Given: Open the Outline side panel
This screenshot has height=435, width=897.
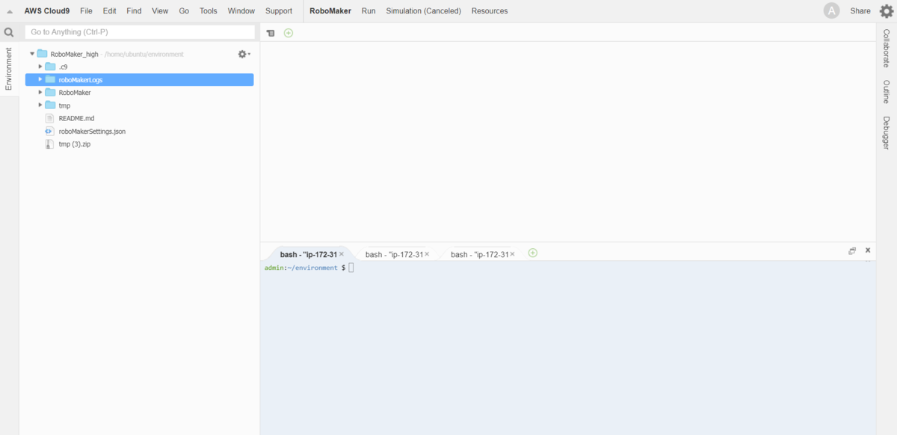Looking at the screenshot, I should [887, 92].
